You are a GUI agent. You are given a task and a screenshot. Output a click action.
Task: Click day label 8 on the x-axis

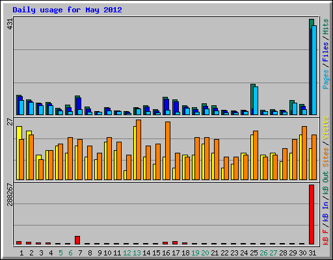90,253
